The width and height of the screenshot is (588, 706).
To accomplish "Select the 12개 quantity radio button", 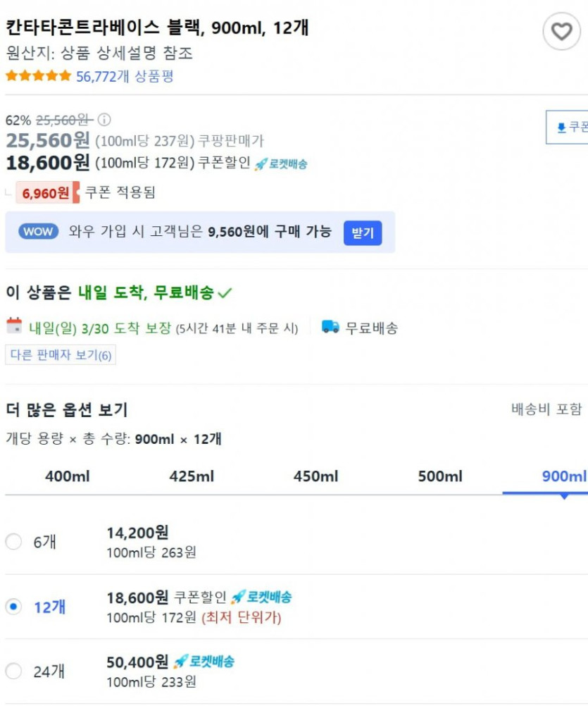I will click(x=13, y=607).
